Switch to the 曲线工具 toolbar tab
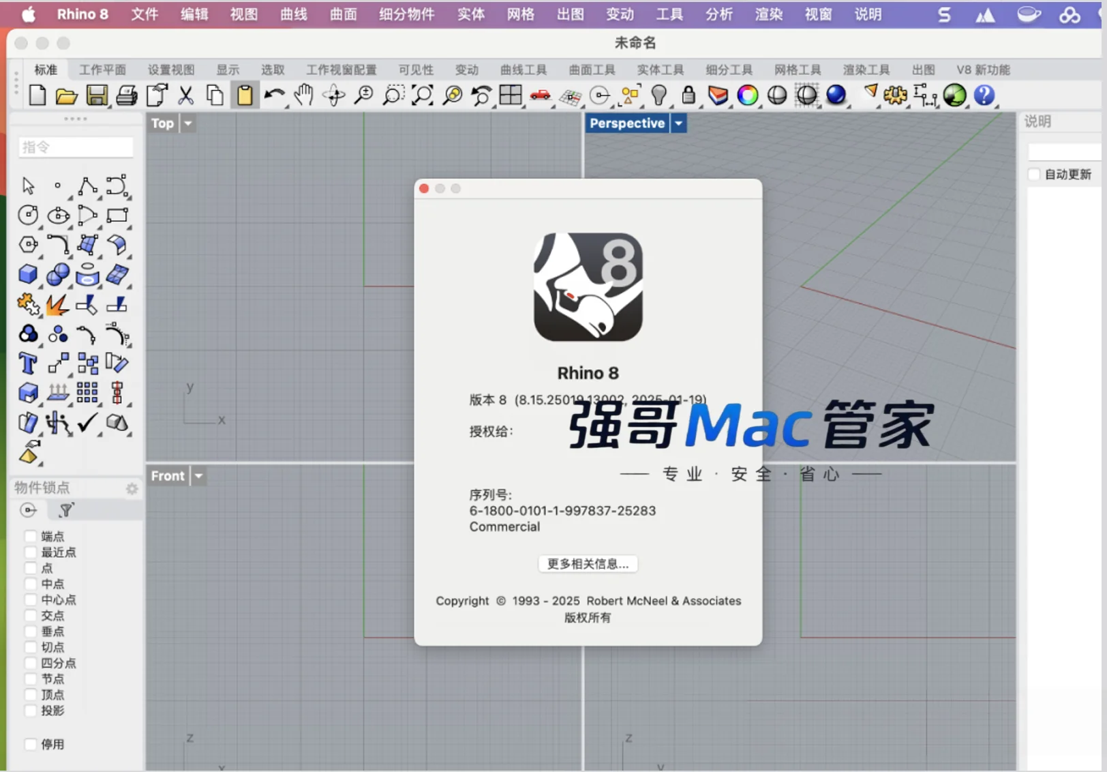The width and height of the screenshot is (1107, 772). [524, 70]
